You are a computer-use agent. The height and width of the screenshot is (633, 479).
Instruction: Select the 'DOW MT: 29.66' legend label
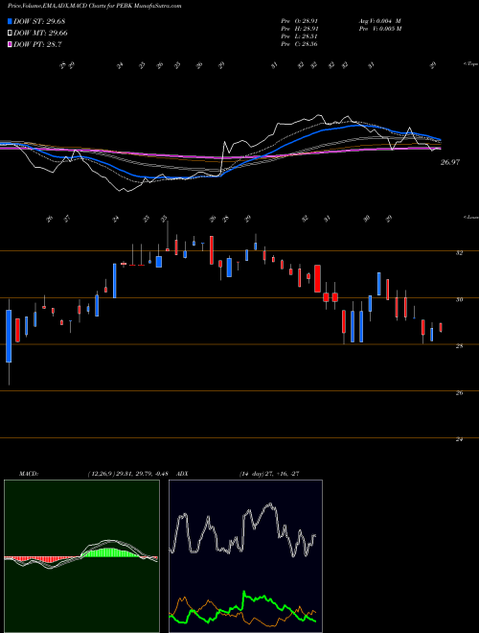tap(41, 34)
